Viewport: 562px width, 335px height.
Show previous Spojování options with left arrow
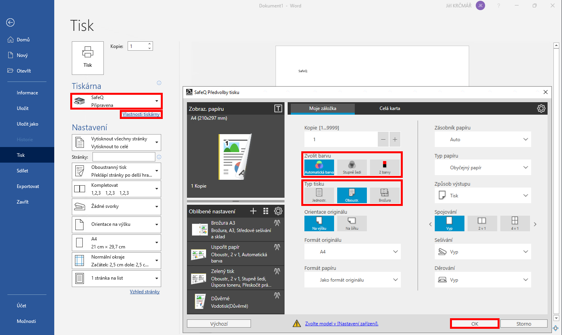coord(430,224)
